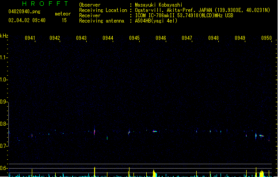This screenshot has height=177, width=278.
Task: Click the bright meteor echo just before 0946
Action: point(155,131)
